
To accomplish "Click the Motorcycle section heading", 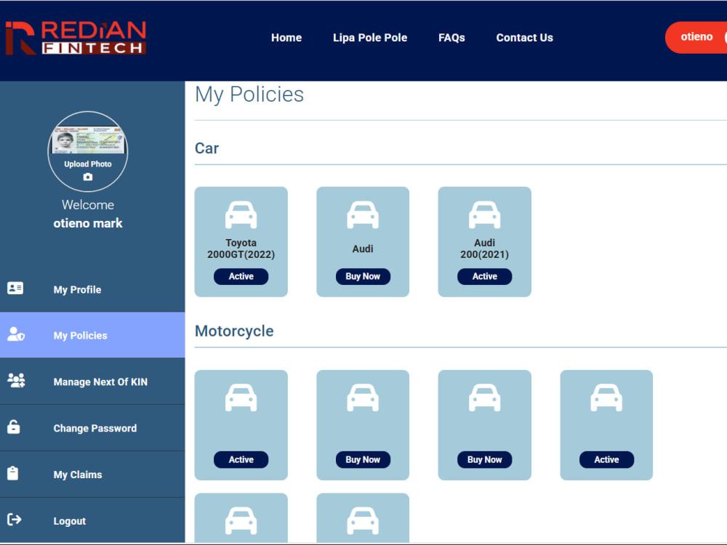I will coord(234,331).
